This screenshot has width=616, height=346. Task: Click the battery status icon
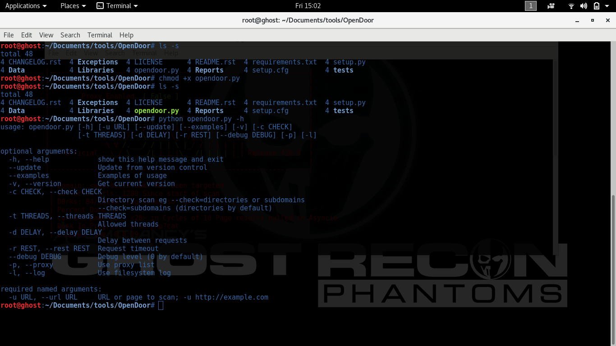click(597, 6)
